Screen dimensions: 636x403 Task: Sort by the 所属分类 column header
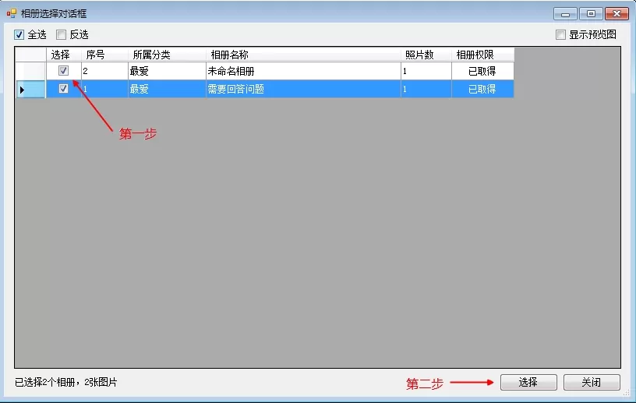tap(167, 55)
